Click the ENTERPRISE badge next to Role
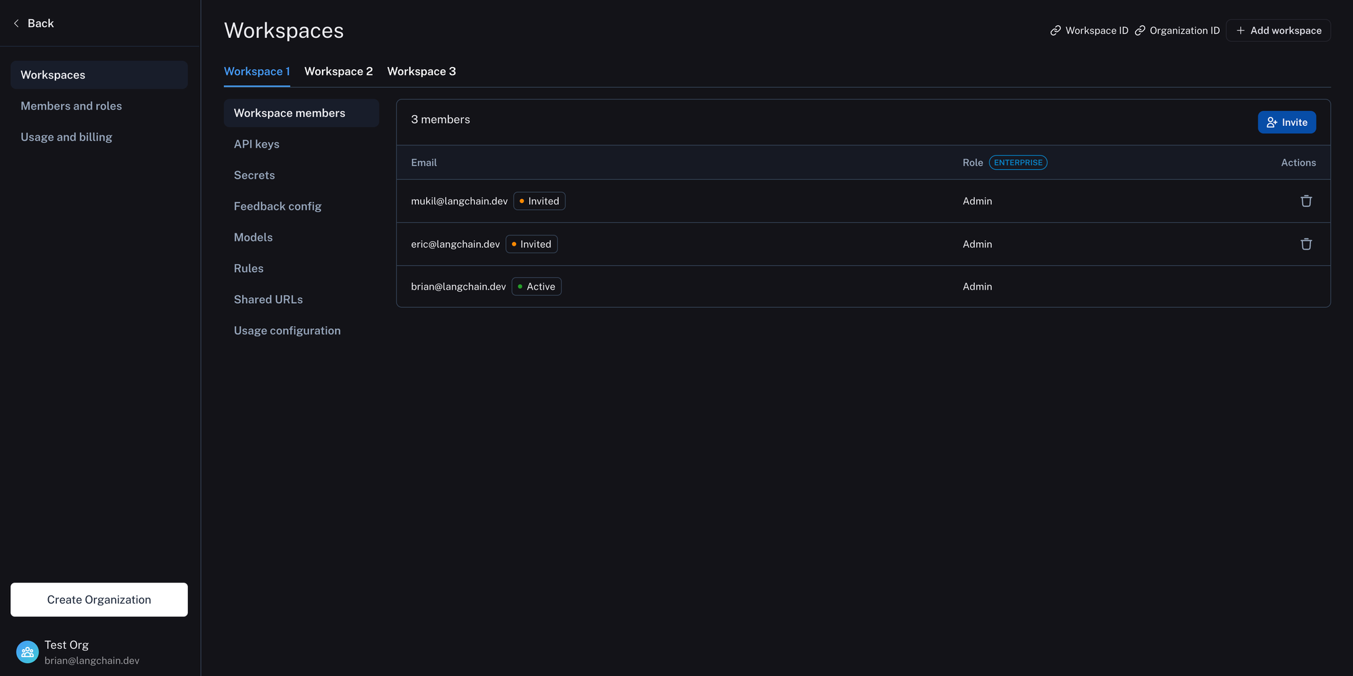The image size is (1353, 676). (1017, 163)
